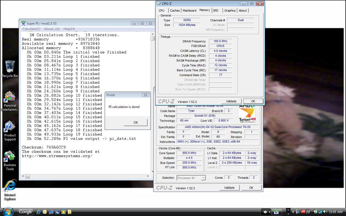The height and width of the screenshot is (216, 346).
Task: Click Validate in rear CPU-Z window
Action: (x=229, y=188)
